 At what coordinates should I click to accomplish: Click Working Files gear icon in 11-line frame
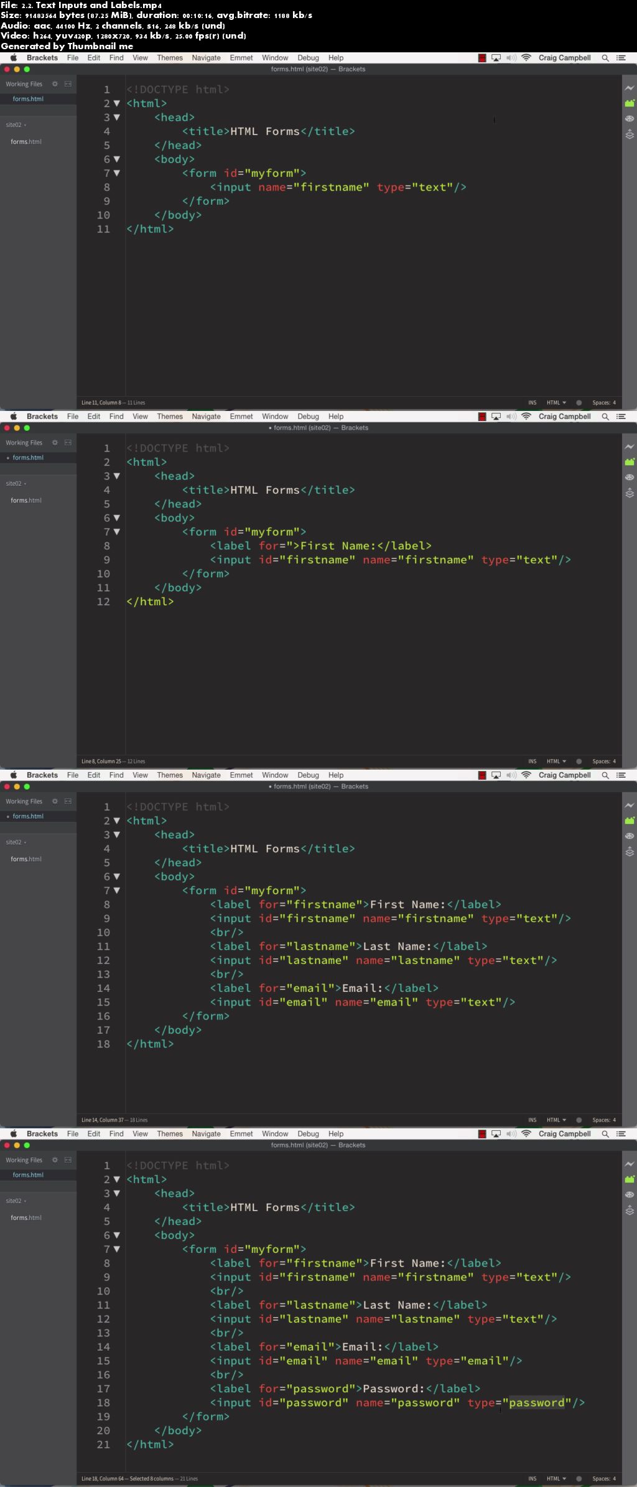pos(55,84)
